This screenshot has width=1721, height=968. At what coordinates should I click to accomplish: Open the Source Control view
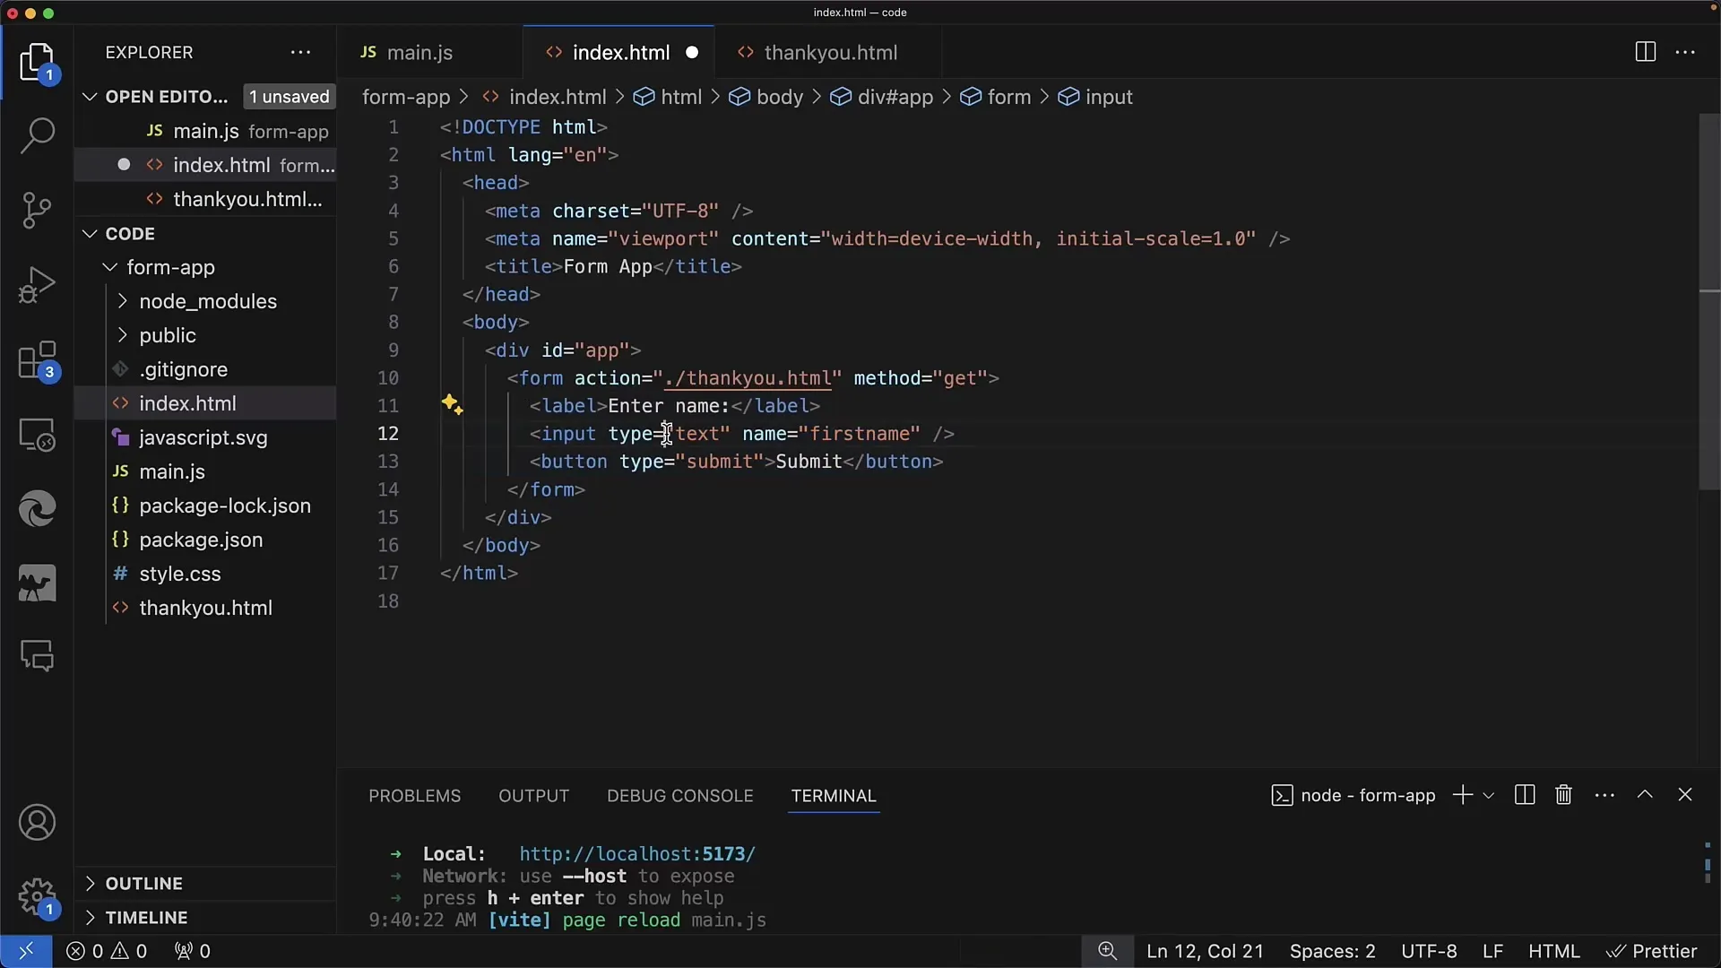pyautogui.click(x=37, y=211)
